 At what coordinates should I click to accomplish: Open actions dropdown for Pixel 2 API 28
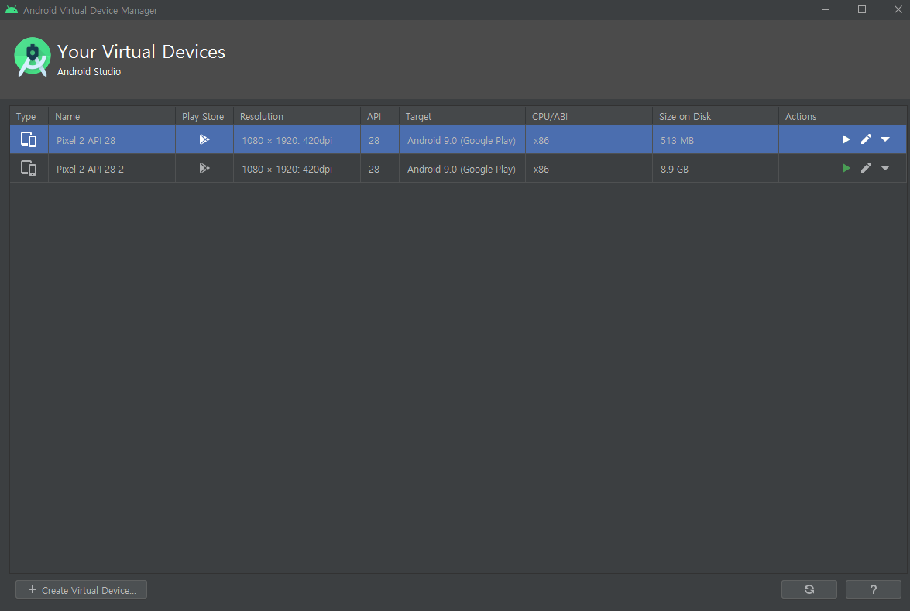(885, 139)
